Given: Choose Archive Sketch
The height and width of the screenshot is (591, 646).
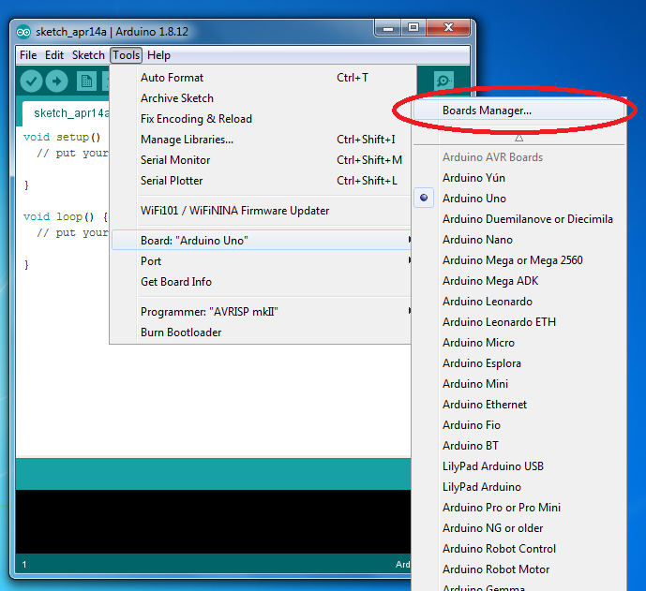Looking at the screenshot, I should pos(262,98).
